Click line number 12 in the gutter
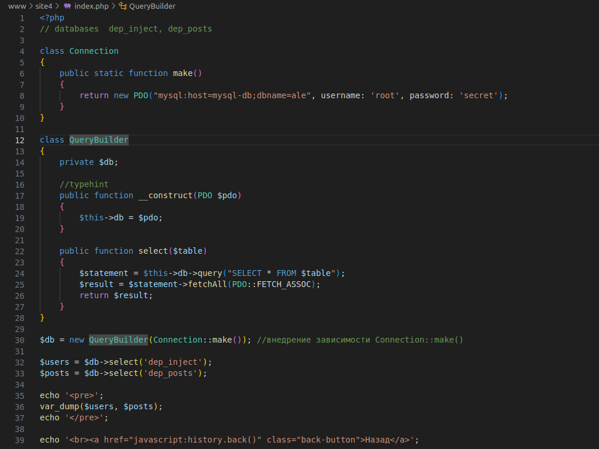The width and height of the screenshot is (599, 449). (x=20, y=140)
